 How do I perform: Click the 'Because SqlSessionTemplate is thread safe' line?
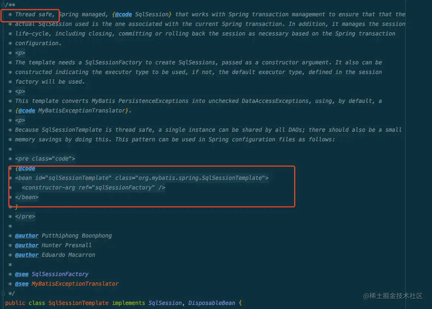208,130
